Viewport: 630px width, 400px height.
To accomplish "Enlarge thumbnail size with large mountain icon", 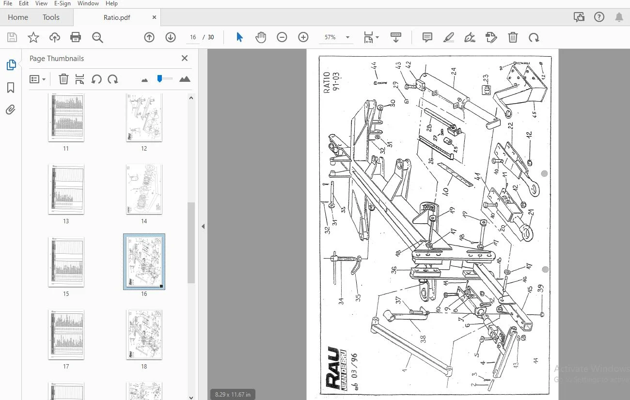I will coord(185,79).
